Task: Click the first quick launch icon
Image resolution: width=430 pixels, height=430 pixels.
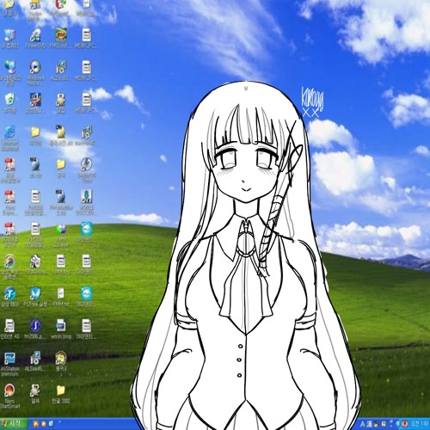Action: (36, 424)
